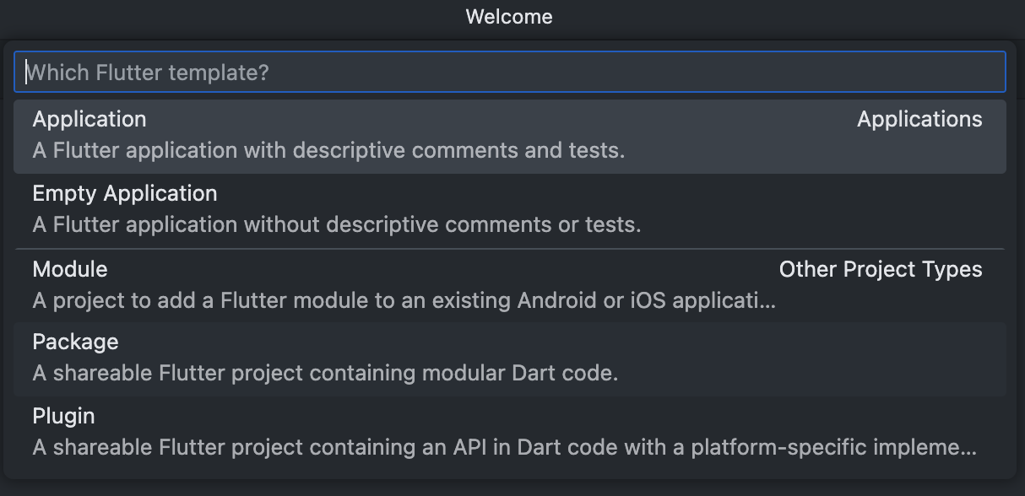Click the Welcome tab title

pos(509,17)
